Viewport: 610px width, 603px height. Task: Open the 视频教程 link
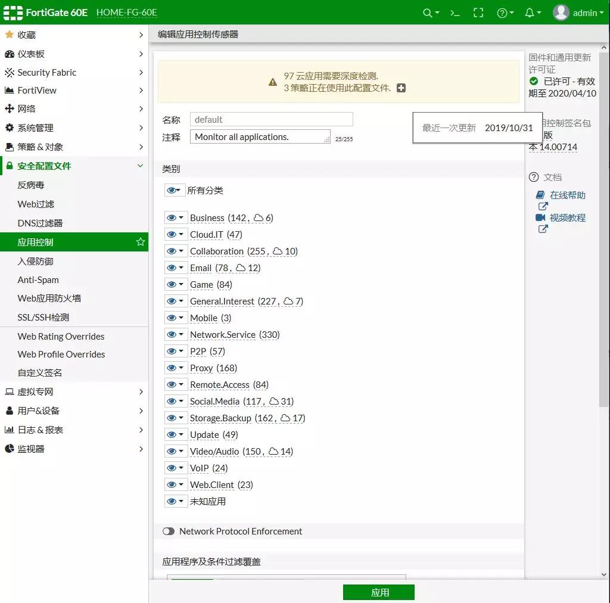(x=567, y=217)
